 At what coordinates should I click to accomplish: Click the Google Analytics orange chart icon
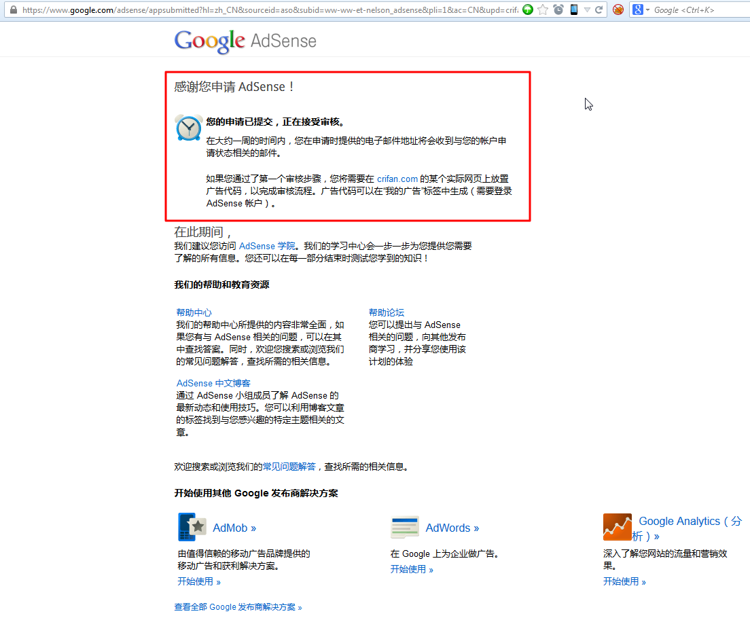(x=617, y=527)
